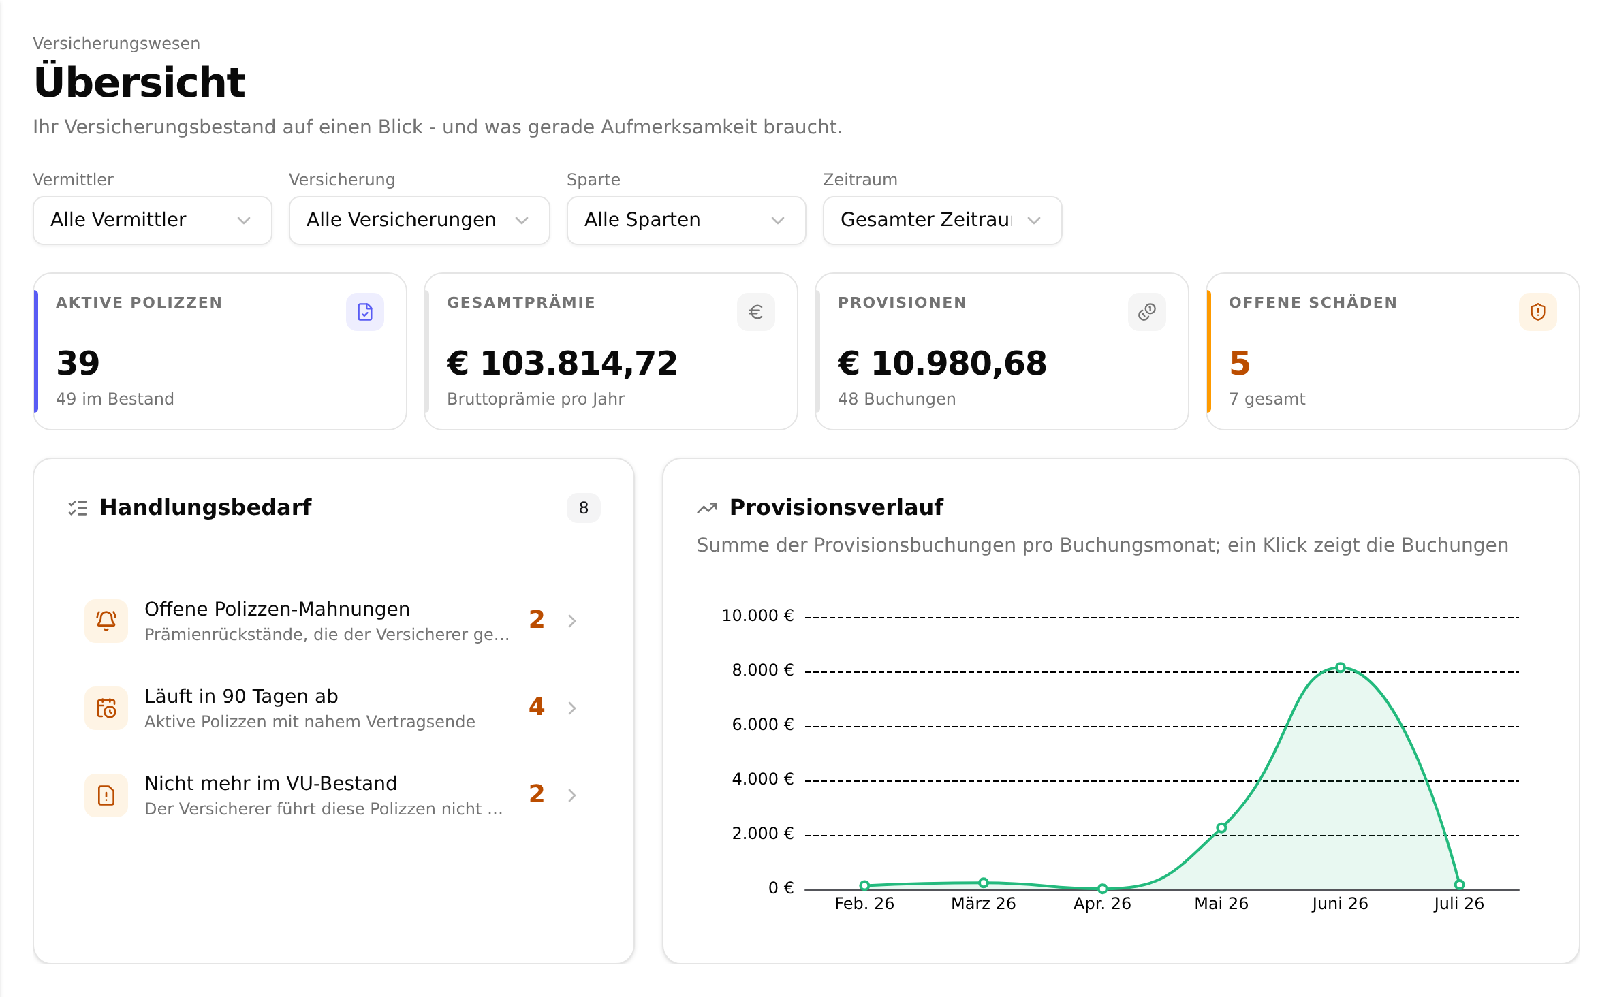Click the file-warning icon for Nicht mehr im VU-Bestand

[106, 795]
